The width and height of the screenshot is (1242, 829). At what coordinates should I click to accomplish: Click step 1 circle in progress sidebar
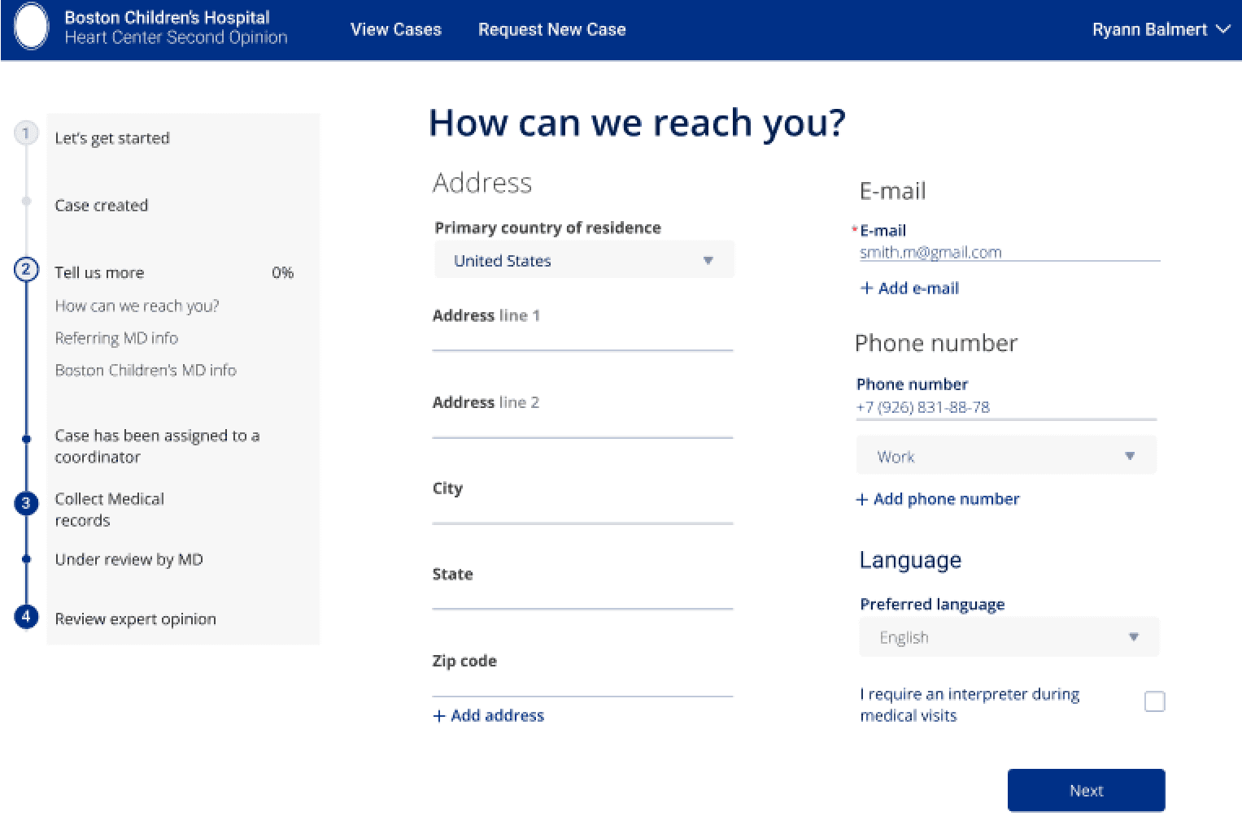(26, 132)
